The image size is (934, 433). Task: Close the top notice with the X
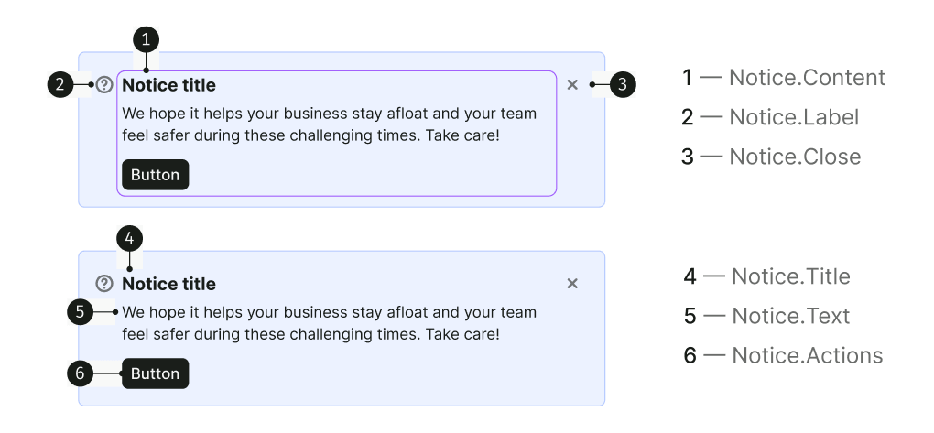click(572, 85)
